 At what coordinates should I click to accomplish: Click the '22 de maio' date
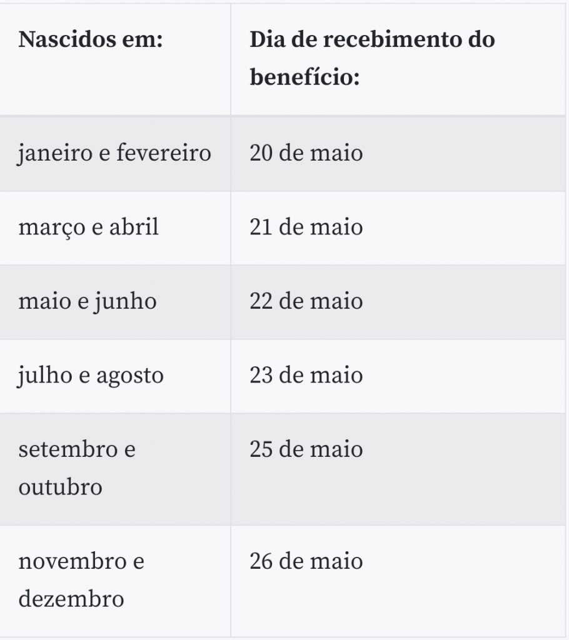pyautogui.click(x=306, y=302)
